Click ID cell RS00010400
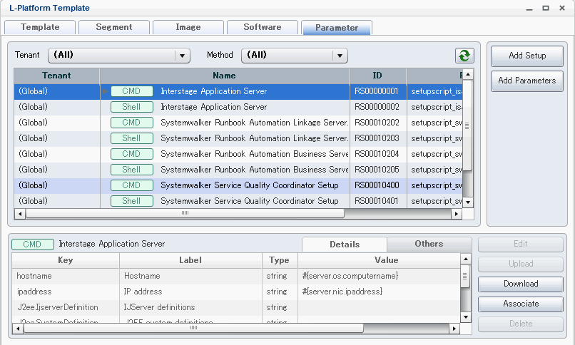Screen dimensions: 575x345 [377, 185]
